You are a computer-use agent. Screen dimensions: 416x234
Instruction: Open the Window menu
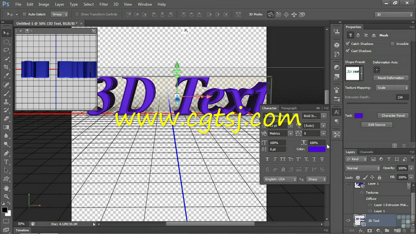[x=145, y=4]
